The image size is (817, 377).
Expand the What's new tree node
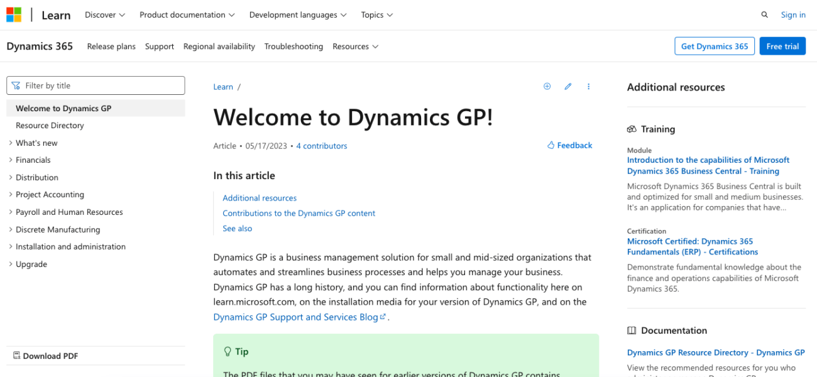click(11, 143)
